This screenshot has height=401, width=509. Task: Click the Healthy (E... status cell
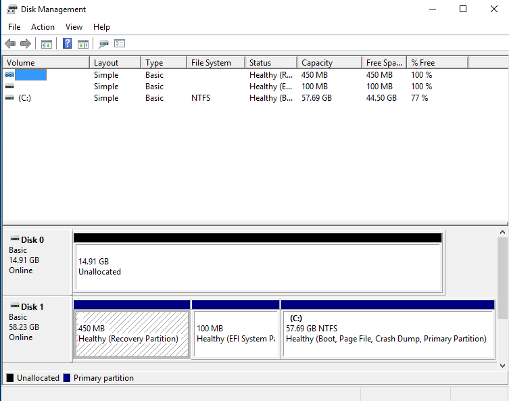271,87
